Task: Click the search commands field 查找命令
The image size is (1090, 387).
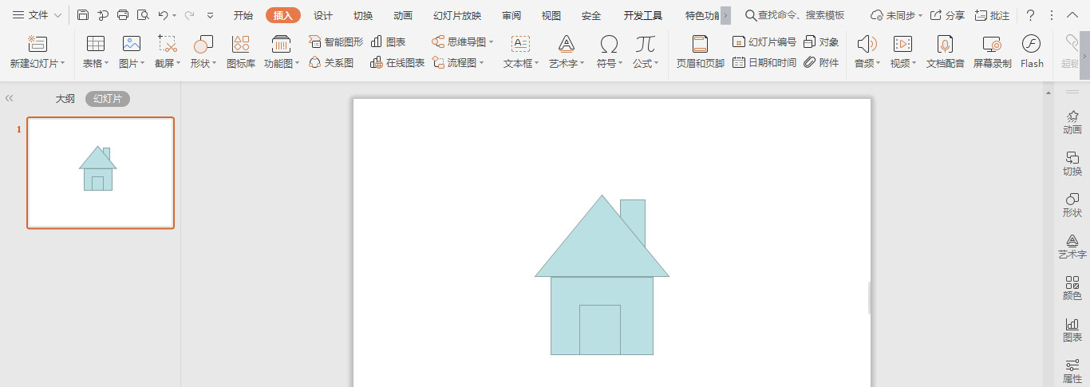Action: (795, 15)
